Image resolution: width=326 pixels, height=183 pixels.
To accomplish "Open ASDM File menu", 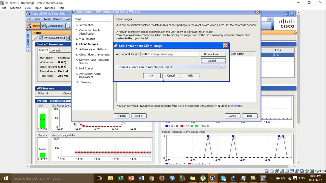I will click(30, 19).
